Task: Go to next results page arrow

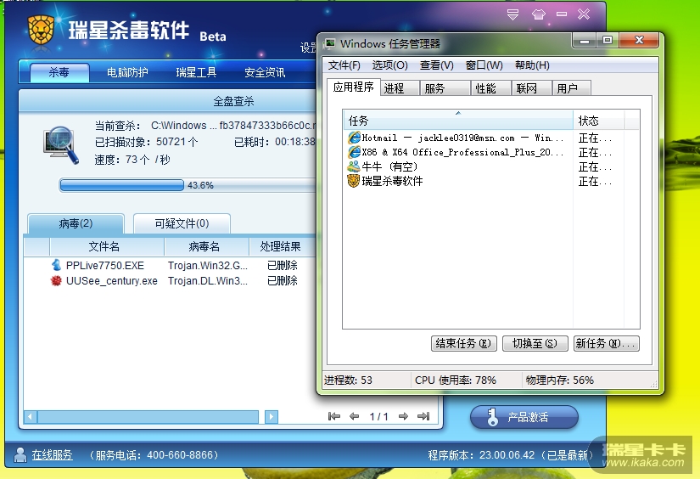Action: click(x=403, y=416)
